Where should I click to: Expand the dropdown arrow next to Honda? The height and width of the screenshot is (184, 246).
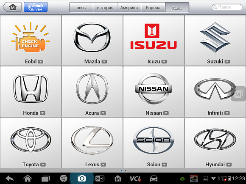42,113
